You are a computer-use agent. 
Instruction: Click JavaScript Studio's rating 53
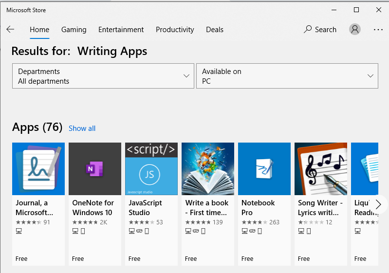click(146, 222)
